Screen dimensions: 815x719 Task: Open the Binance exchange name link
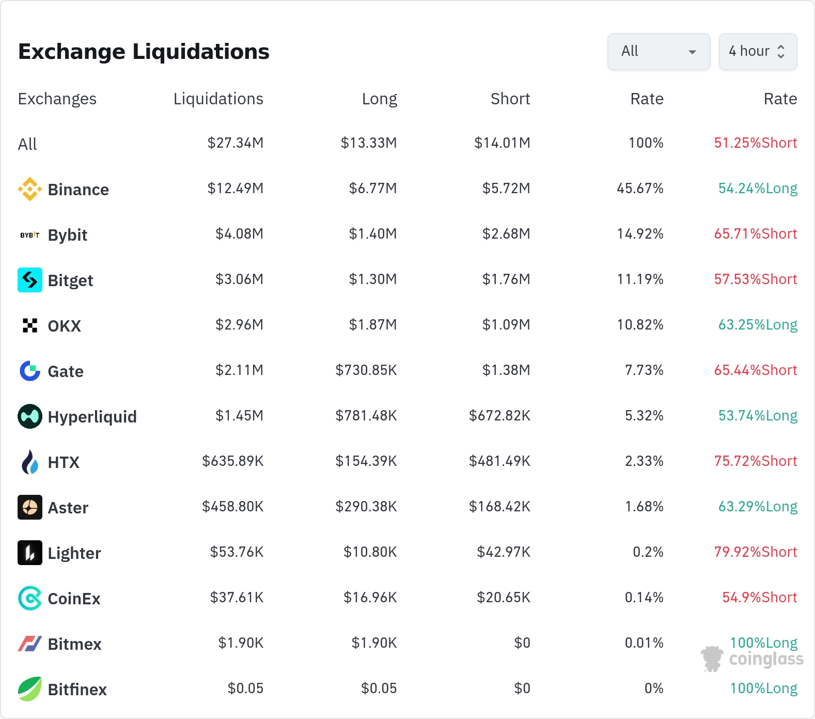(78, 190)
